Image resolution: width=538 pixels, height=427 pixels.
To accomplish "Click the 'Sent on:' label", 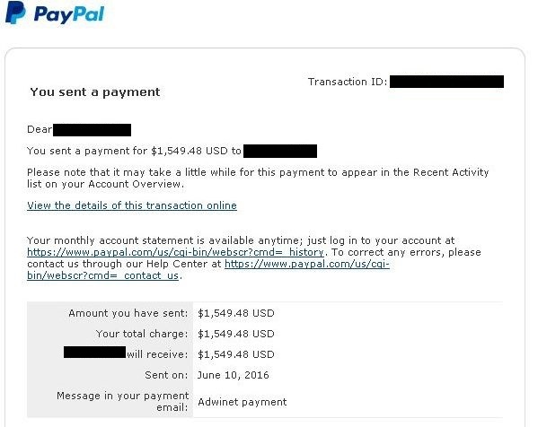I will 166,375.
